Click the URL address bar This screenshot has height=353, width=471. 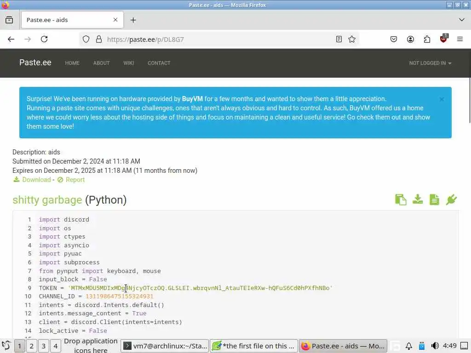coord(219,40)
